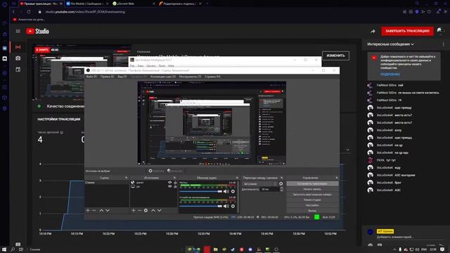Open OBS Файл menu

[x=92, y=77]
